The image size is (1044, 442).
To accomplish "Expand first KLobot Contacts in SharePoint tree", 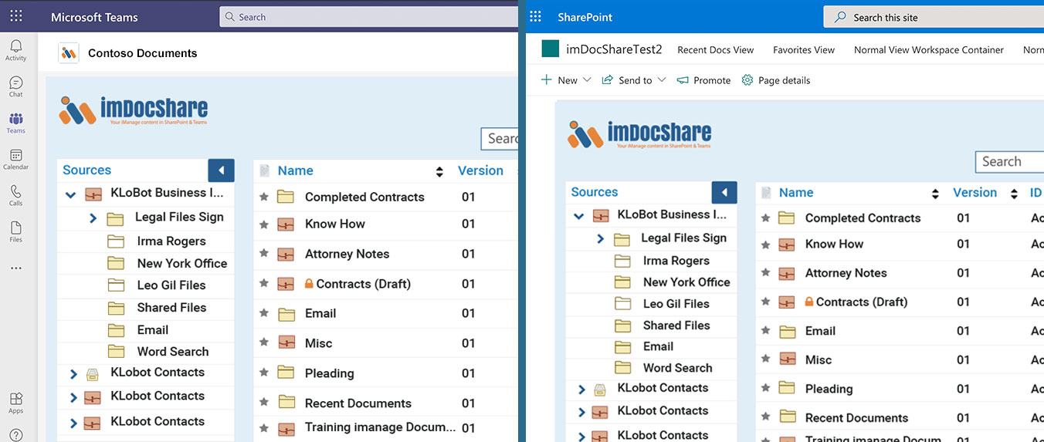I will pos(581,390).
